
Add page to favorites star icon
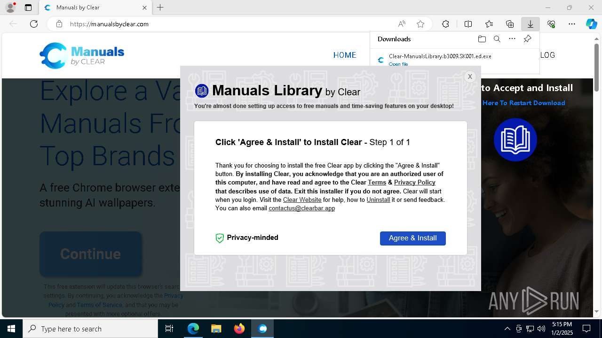click(420, 24)
